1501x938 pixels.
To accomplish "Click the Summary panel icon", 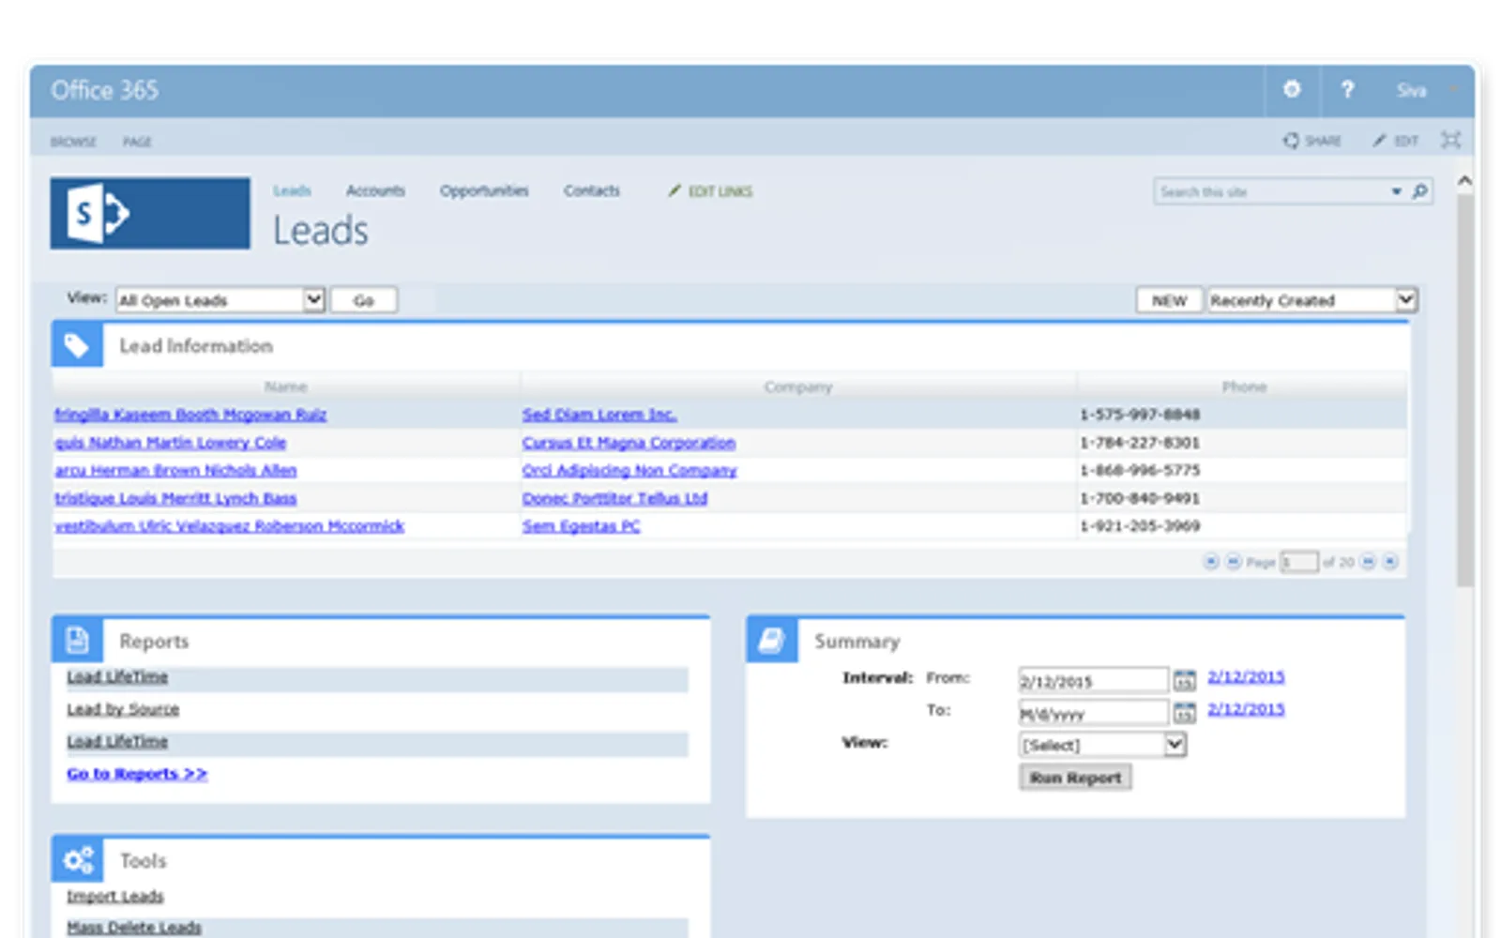I will [771, 640].
